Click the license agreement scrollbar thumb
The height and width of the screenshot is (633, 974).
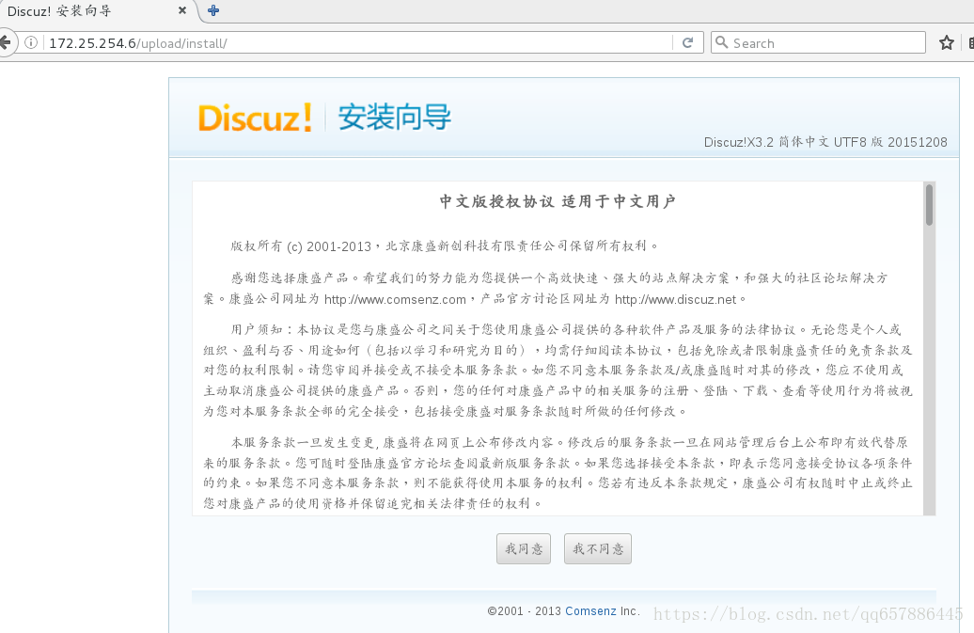tap(929, 205)
